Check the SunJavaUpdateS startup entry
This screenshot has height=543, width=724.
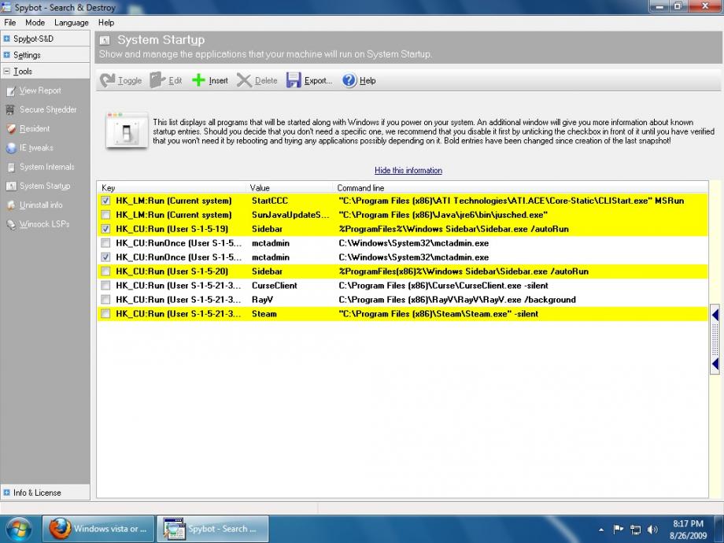(105, 215)
